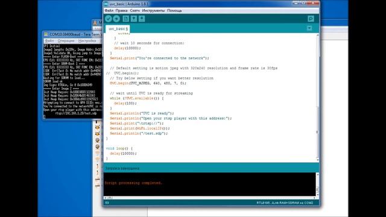The image size is (386, 217).
Task: Open the Помощь menu in Arduino
Action: 174,11
